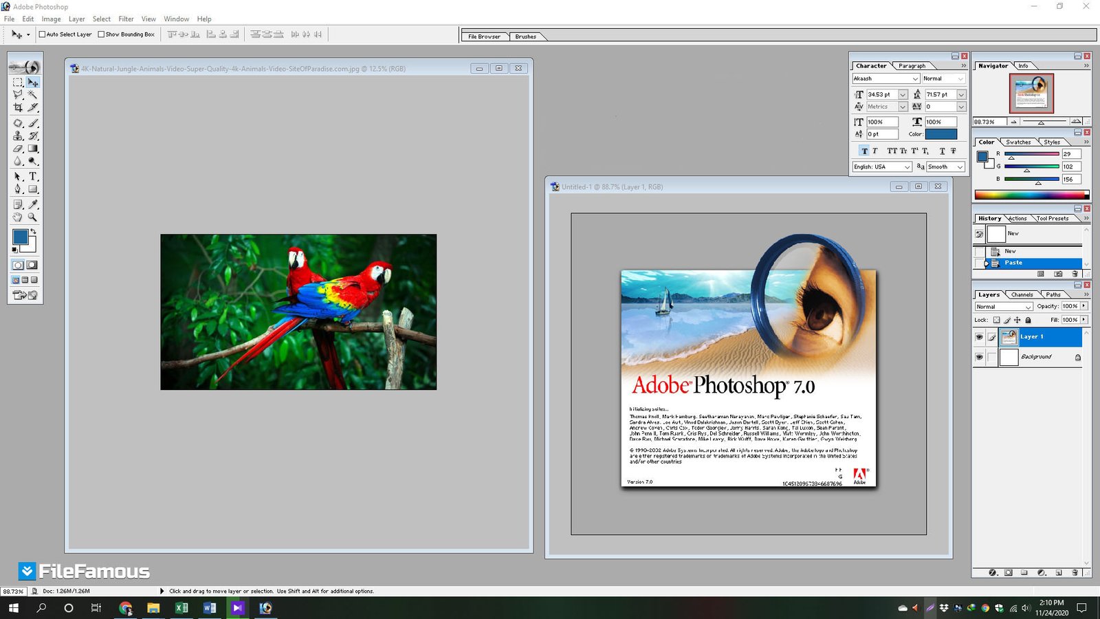This screenshot has height=619, width=1100.
Task: Toggle Faux Bold in Character panel
Action: (x=864, y=151)
